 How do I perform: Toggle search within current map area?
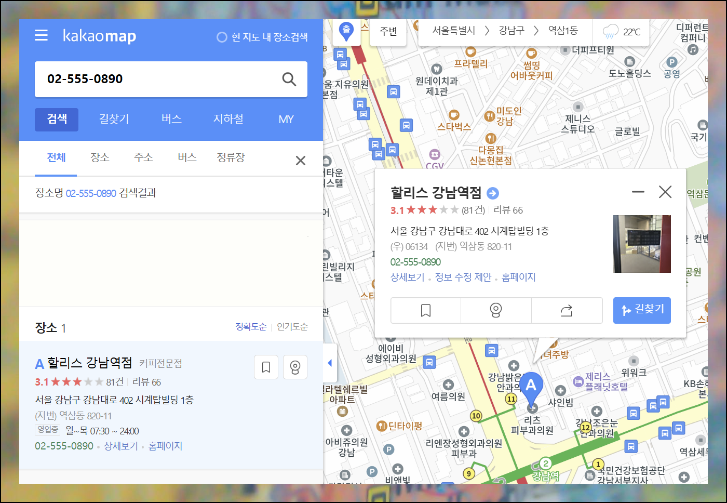click(262, 37)
